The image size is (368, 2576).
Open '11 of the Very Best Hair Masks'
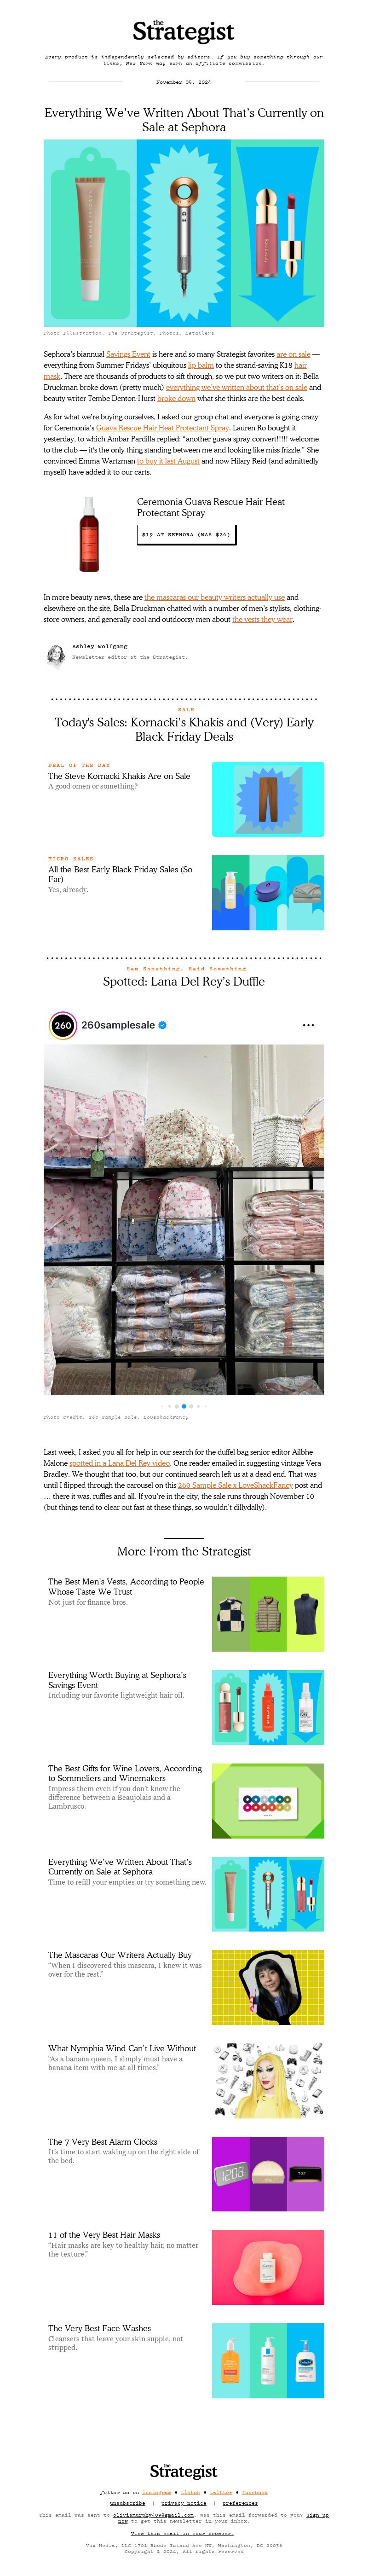click(x=104, y=2234)
